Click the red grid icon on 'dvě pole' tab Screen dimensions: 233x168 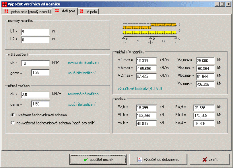(57, 11)
